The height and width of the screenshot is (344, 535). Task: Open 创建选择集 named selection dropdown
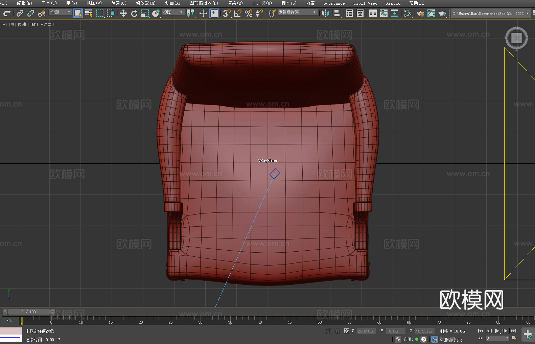tap(298, 12)
